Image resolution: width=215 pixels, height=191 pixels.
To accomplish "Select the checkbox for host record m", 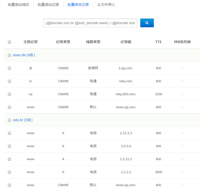I will [x=9, y=81].
